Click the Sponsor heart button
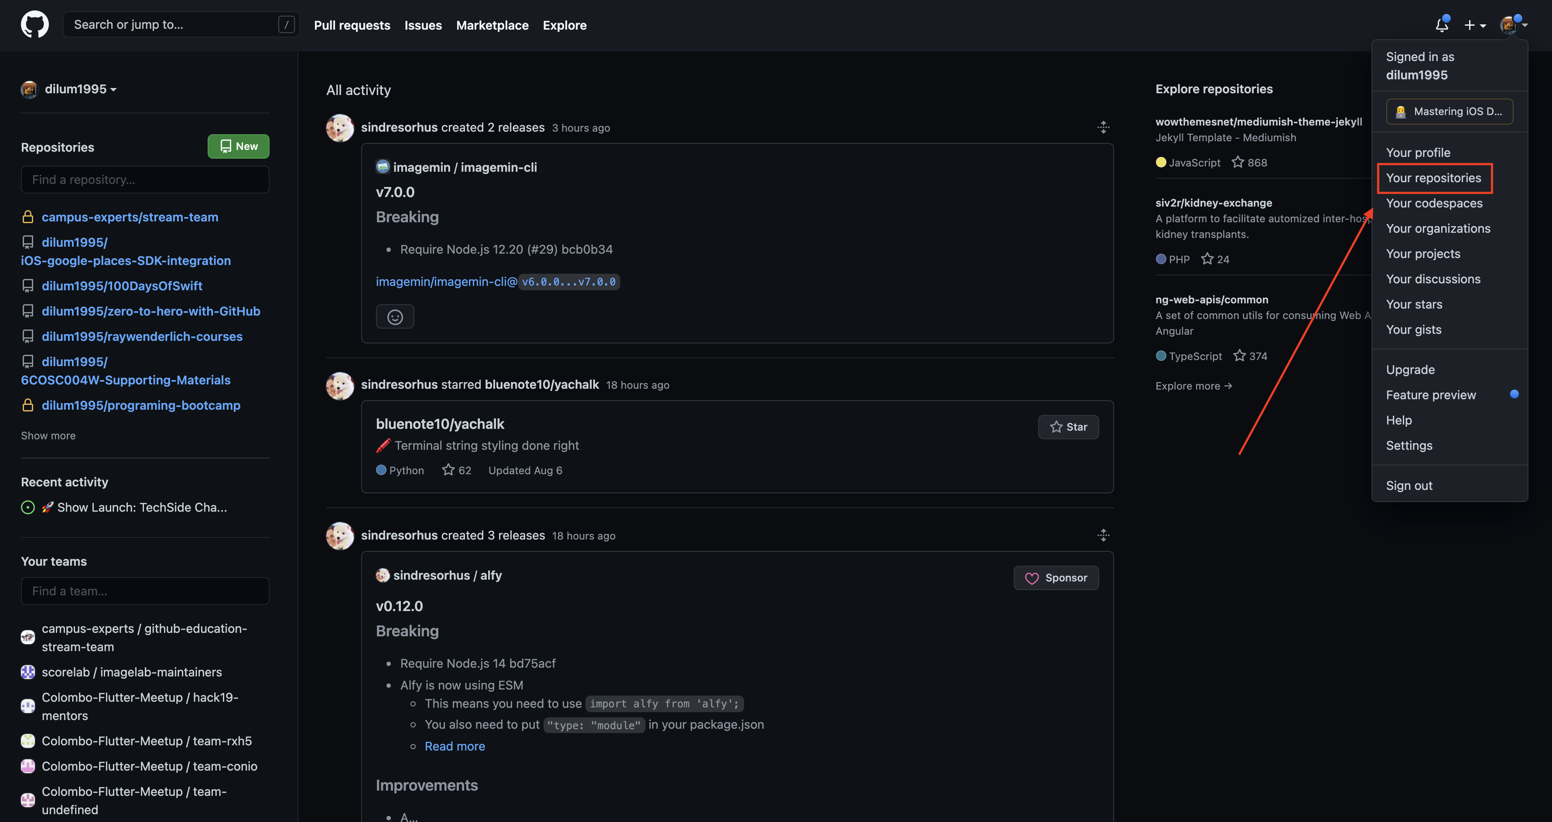 pos(1056,577)
